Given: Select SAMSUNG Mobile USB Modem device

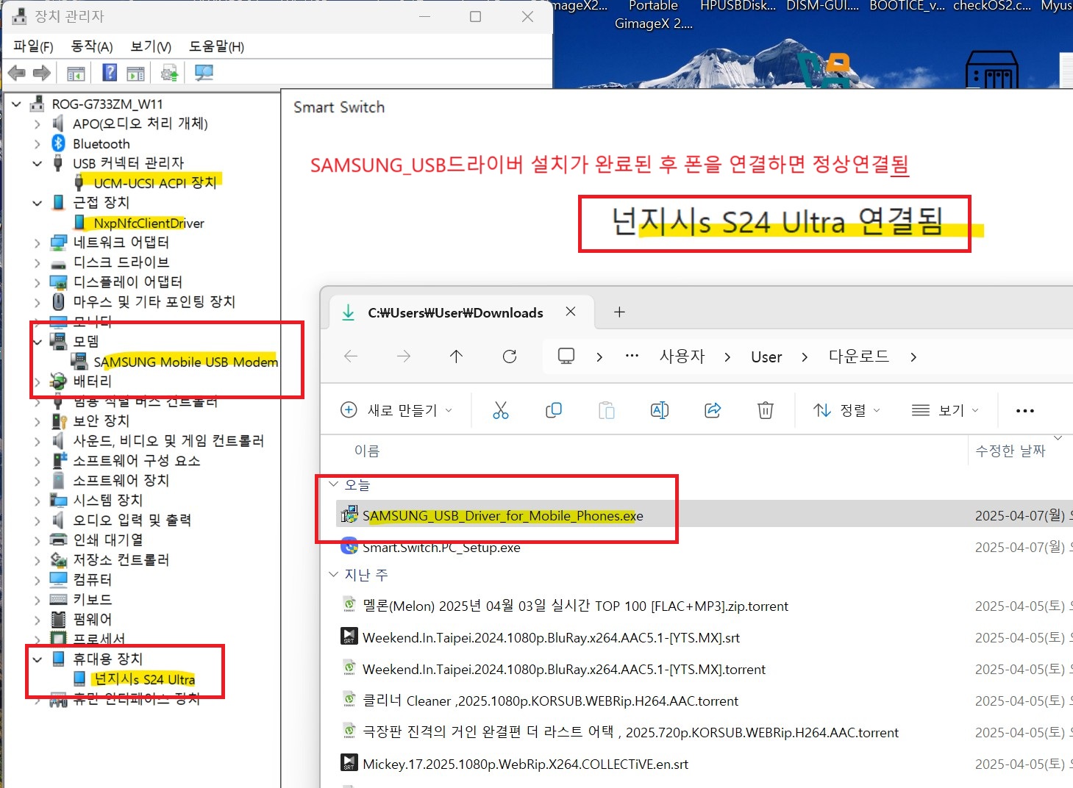Looking at the screenshot, I should pyautogui.click(x=185, y=362).
